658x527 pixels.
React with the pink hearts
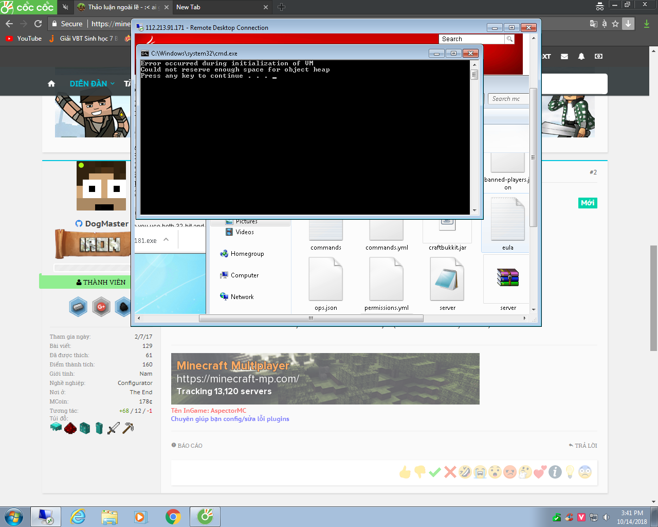[x=540, y=472]
